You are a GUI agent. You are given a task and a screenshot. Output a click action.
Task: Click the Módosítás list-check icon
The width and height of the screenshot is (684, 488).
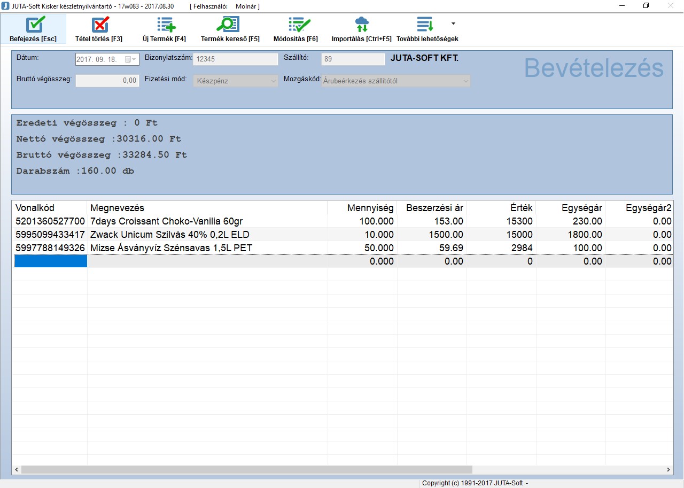click(298, 25)
